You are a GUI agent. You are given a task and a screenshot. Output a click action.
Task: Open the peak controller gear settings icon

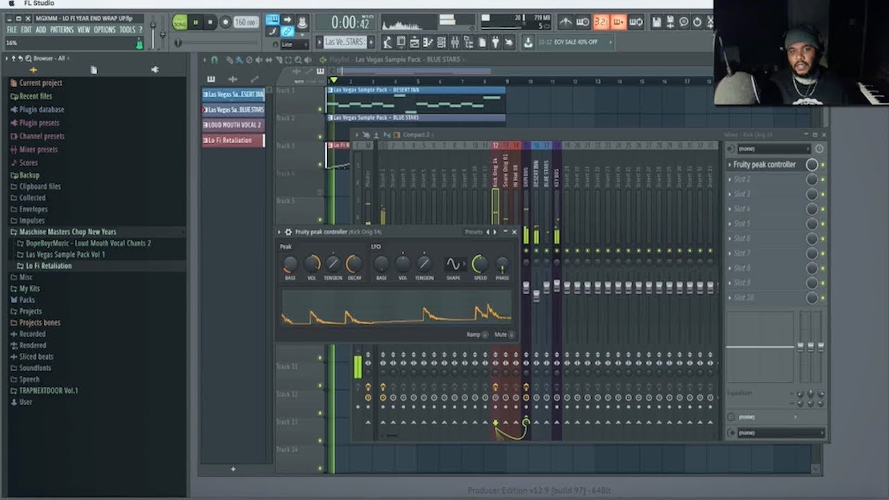[288, 232]
